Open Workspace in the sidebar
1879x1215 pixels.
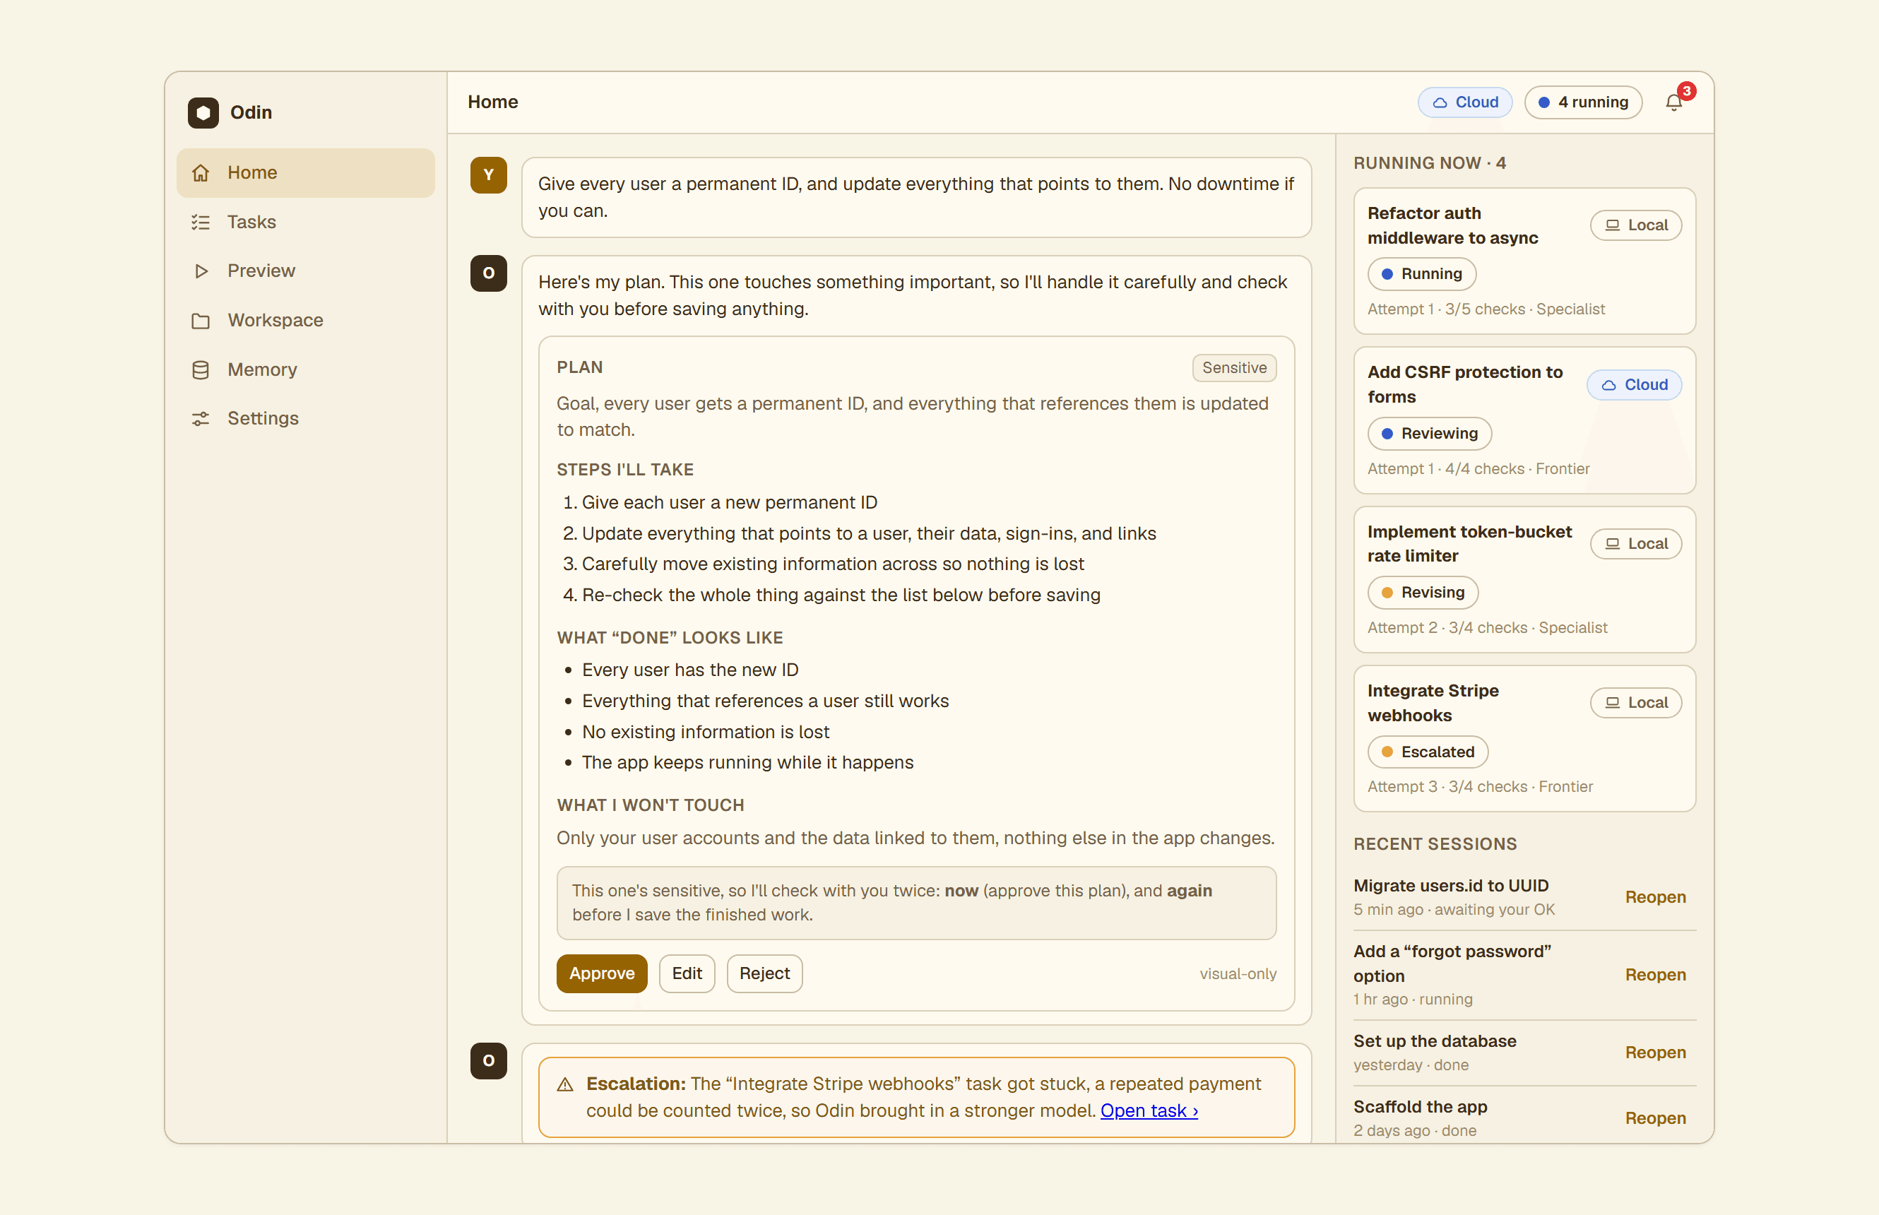point(305,320)
